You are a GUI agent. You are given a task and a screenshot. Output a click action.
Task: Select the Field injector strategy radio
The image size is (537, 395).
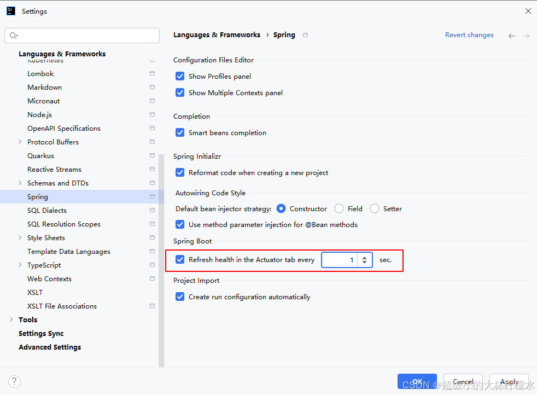(339, 208)
